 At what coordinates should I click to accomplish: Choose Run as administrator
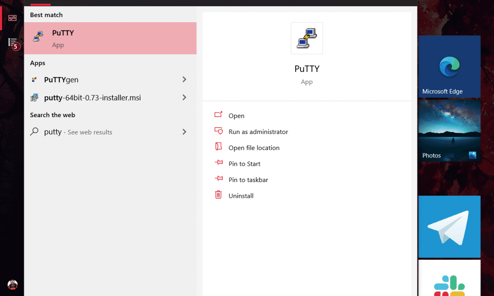[258, 132]
